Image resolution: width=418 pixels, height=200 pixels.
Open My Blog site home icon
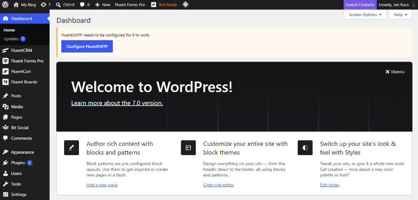(x=16, y=5)
